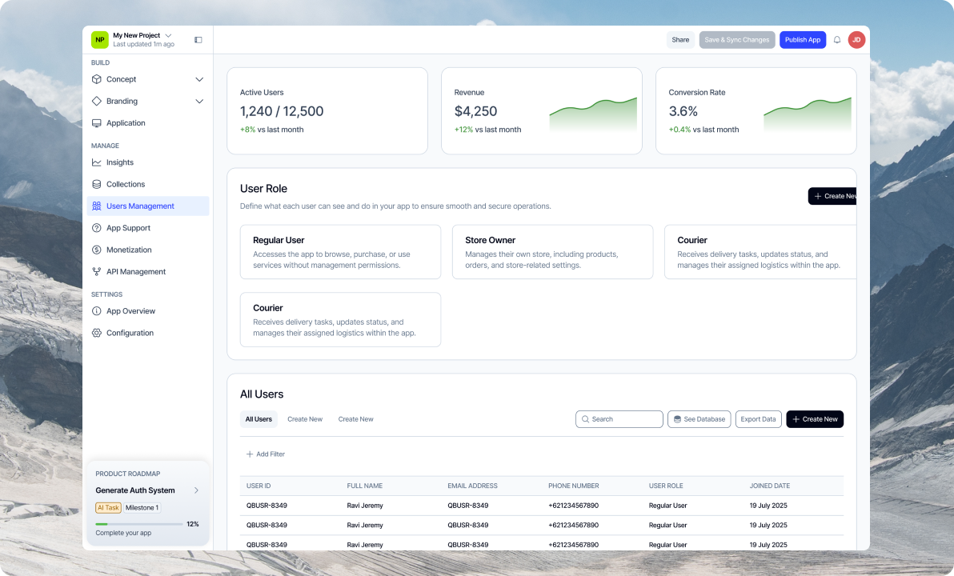Image resolution: width=954 pixels, height=576 pixels.
Task: Click the notification bell icon
Action: pos(837,40)
